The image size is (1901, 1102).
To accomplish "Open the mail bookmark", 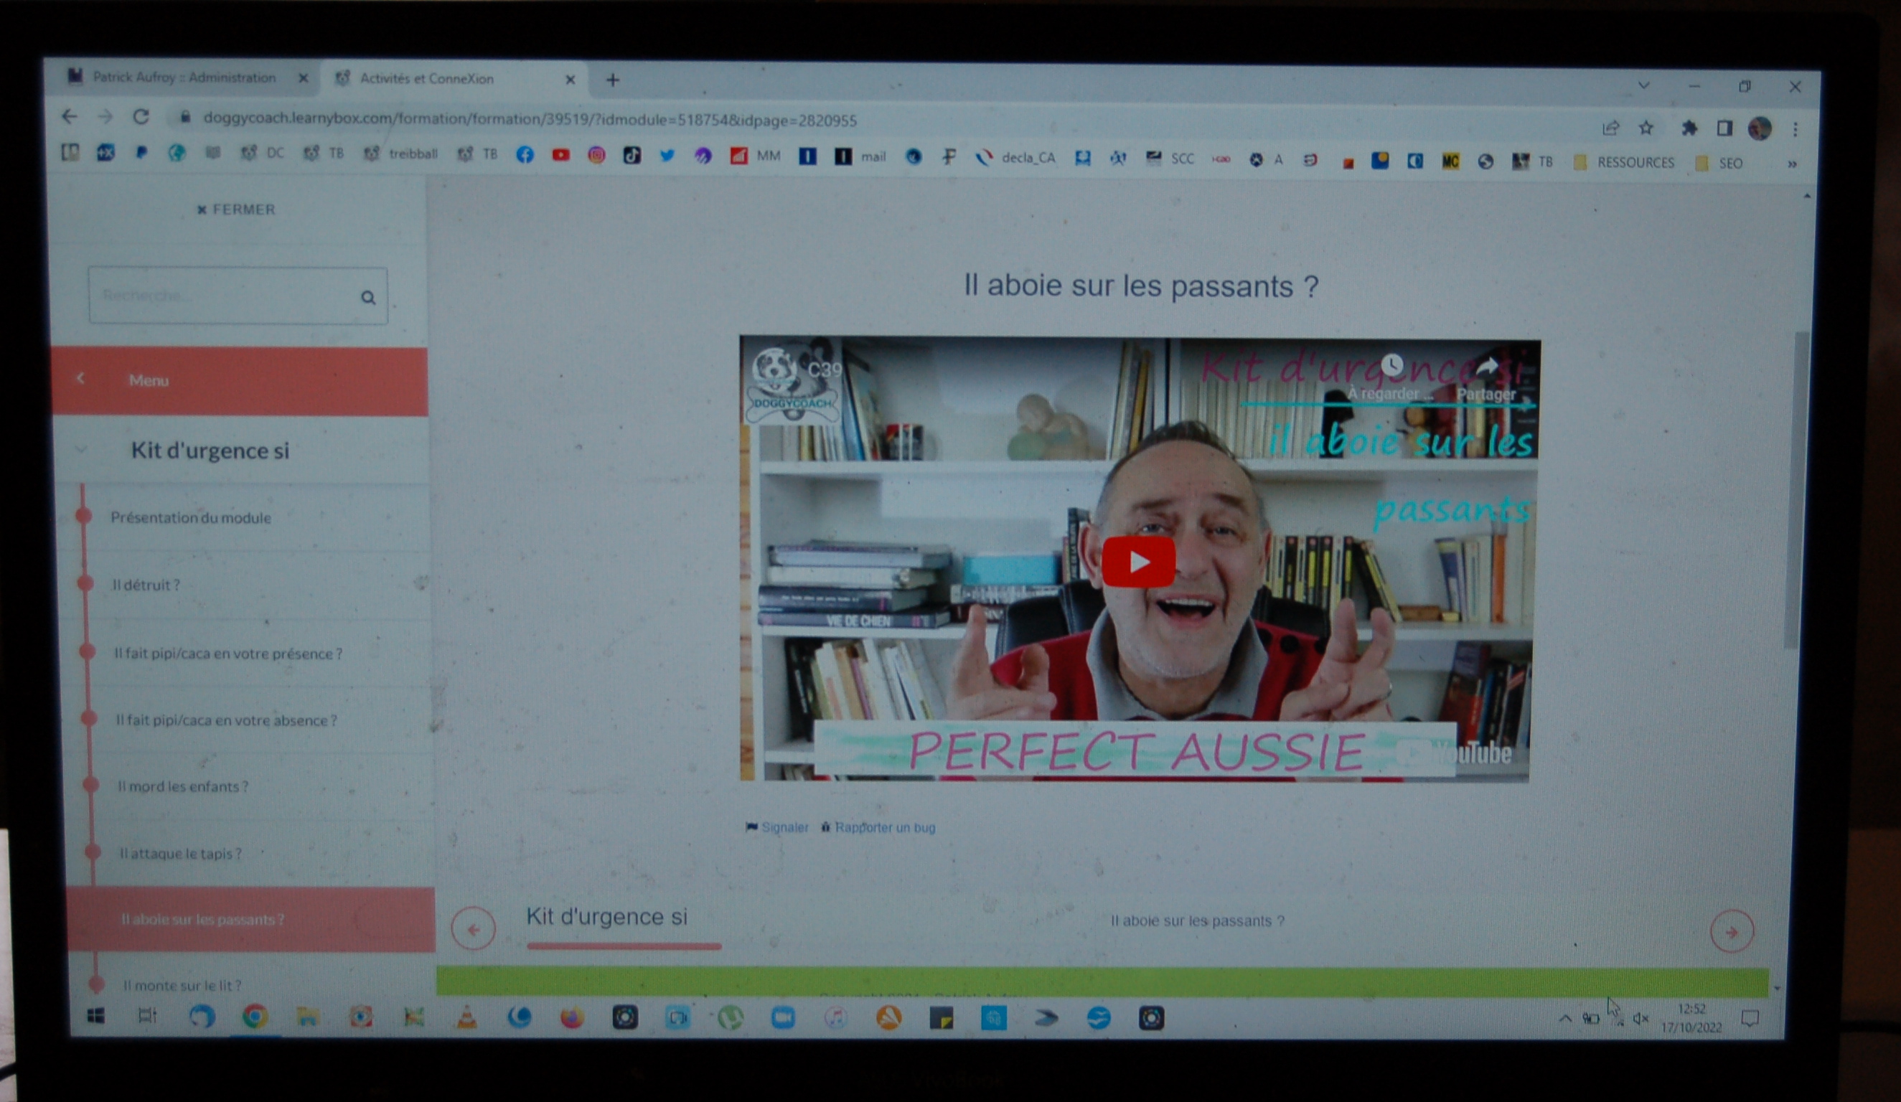I will (860, 157).
